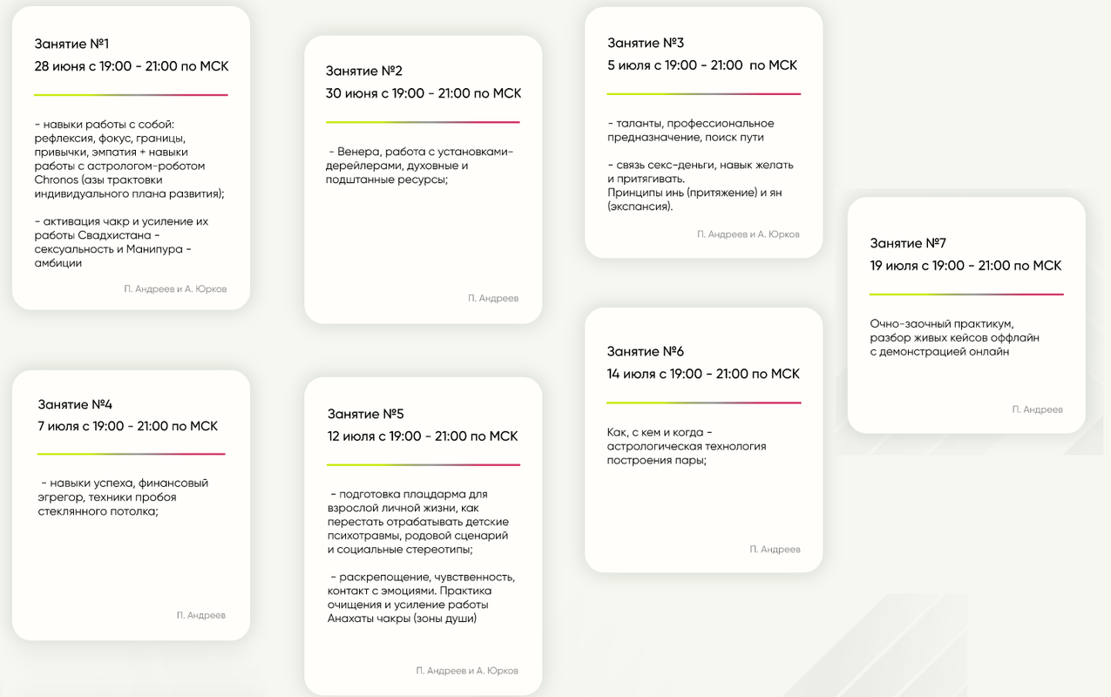The width and height of the screenshot is (1111, 697).
Task: Open the "Занятие №4" card title
Action: pyautogui.click(x=75, y=404)
